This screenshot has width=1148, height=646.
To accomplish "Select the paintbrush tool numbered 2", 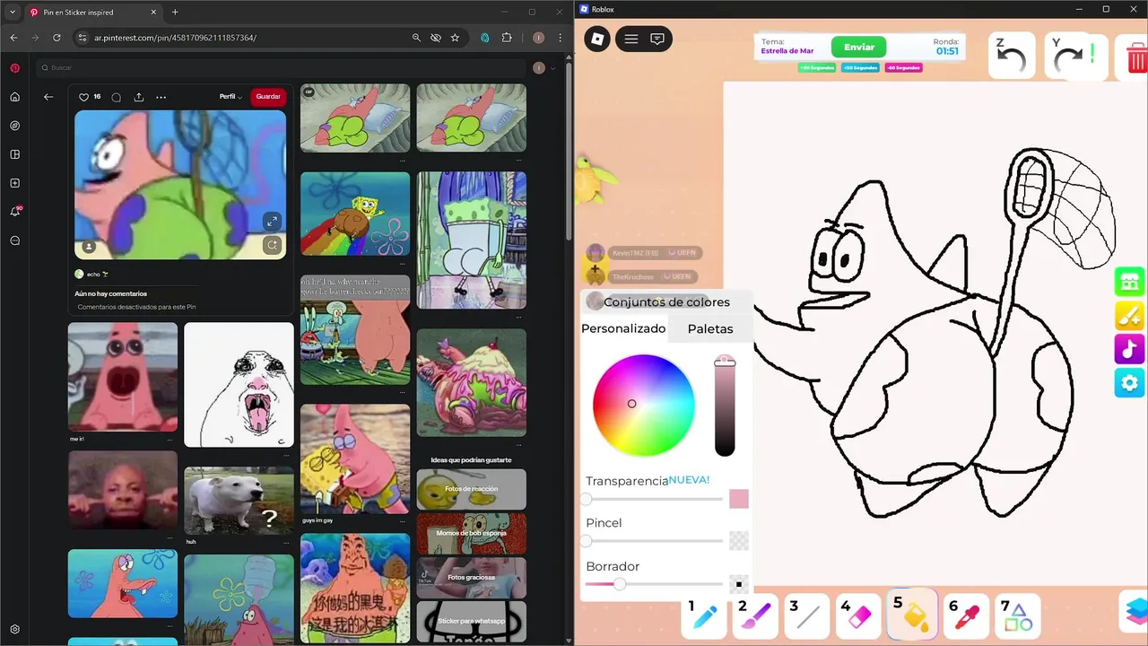I will click(x=756, y=616).
